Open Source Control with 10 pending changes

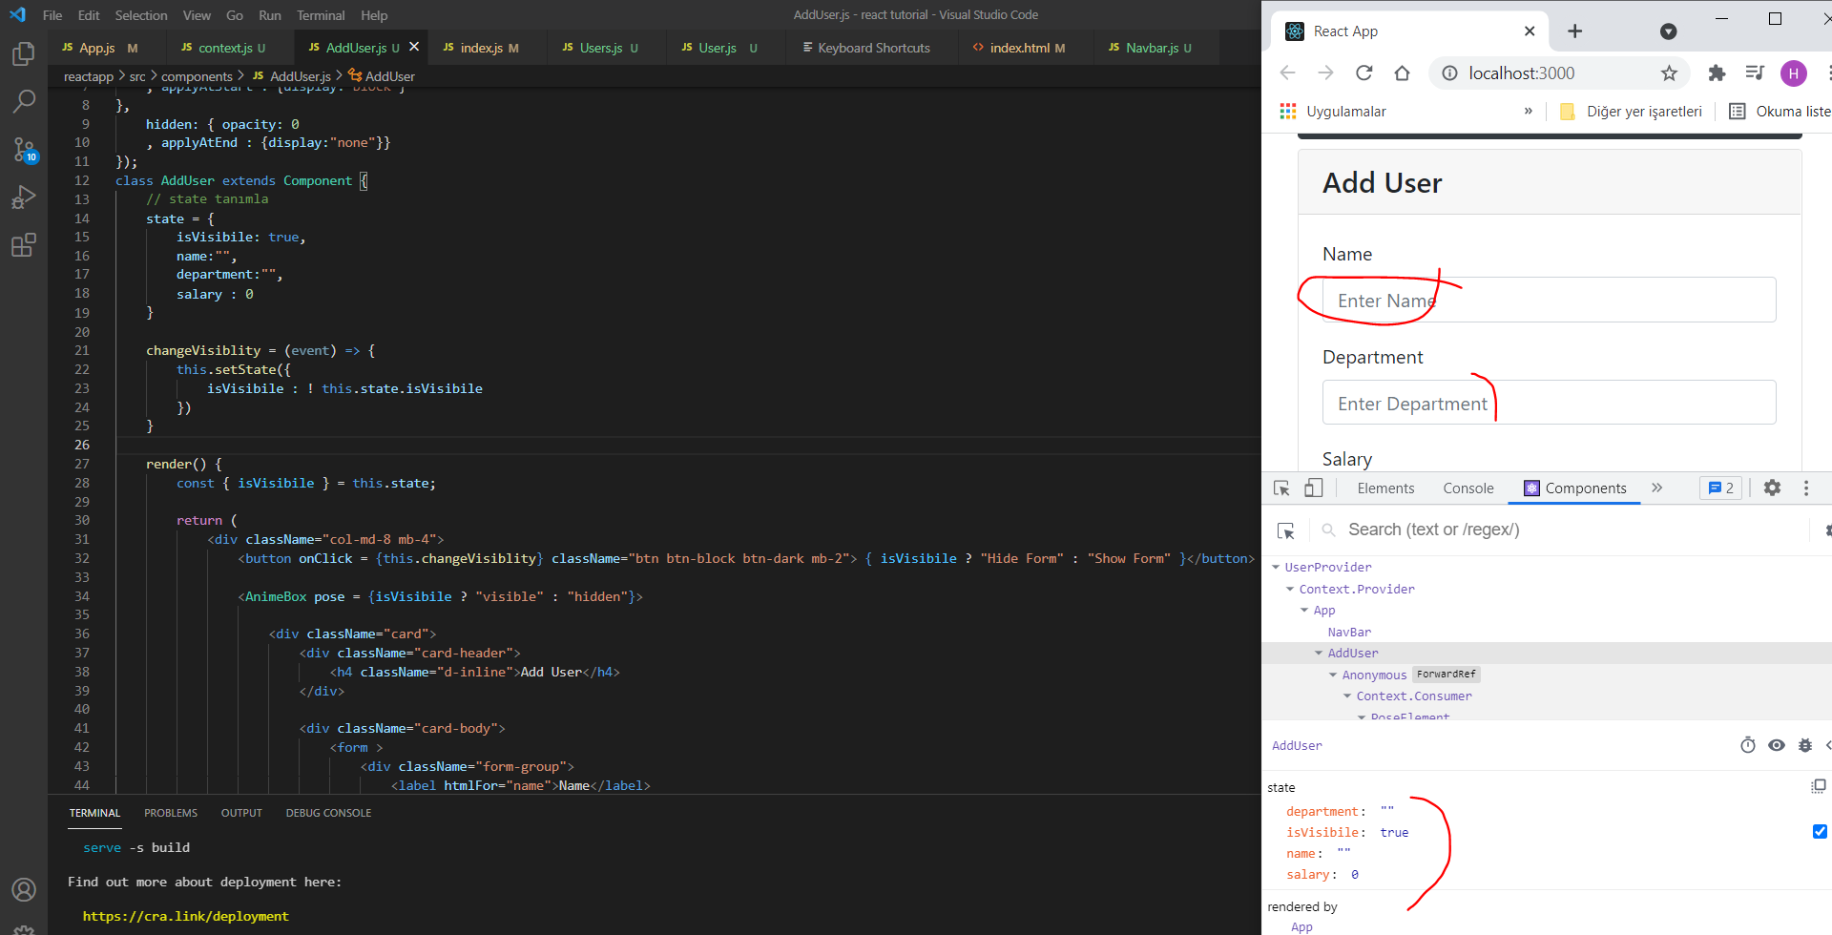[24, 150]
